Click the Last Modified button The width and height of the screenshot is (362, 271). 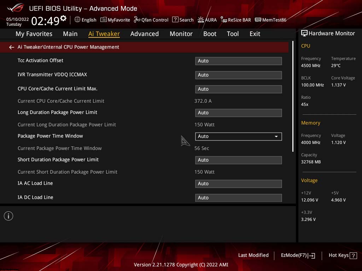click(253, 255)
